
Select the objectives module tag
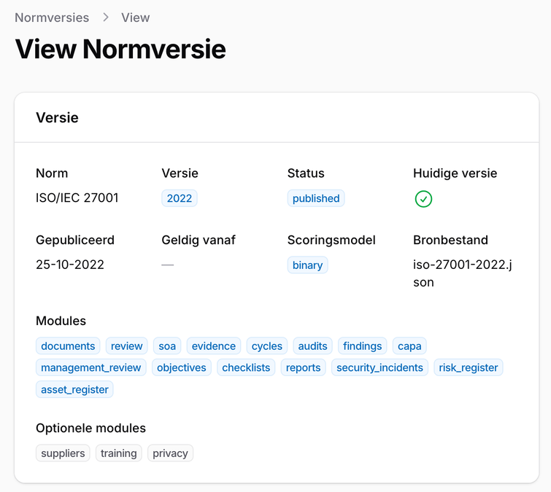pos(181,367)
